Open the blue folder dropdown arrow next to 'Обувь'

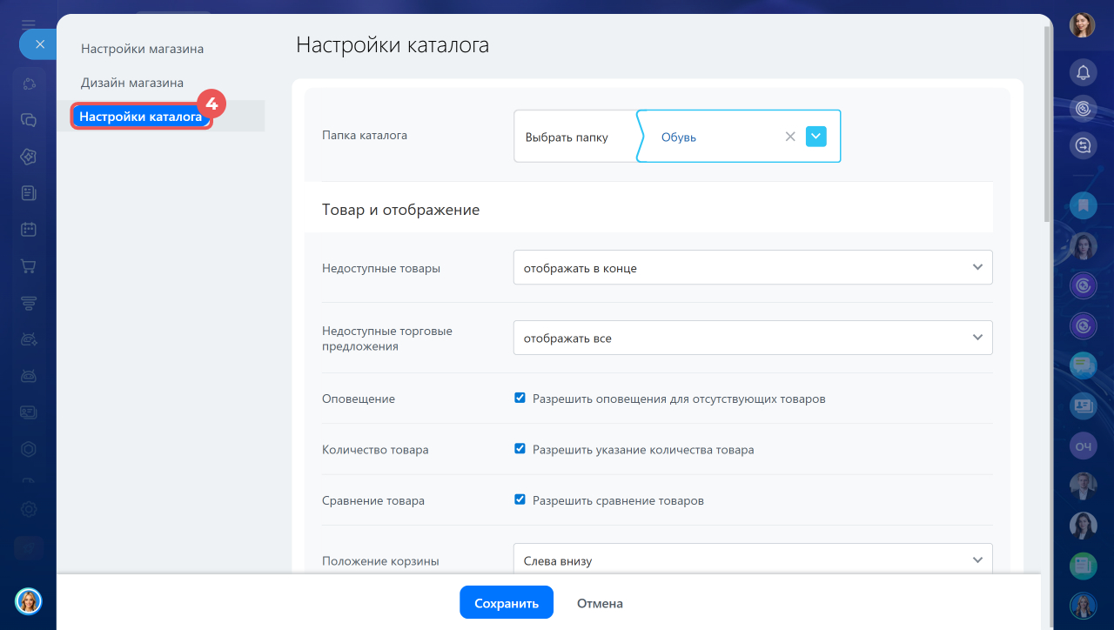[815, 137]
